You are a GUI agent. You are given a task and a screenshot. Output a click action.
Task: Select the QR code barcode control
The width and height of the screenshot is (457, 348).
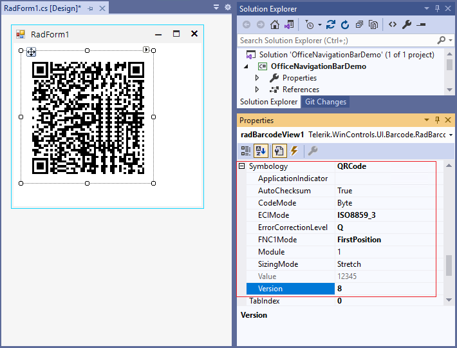point(87,117)
